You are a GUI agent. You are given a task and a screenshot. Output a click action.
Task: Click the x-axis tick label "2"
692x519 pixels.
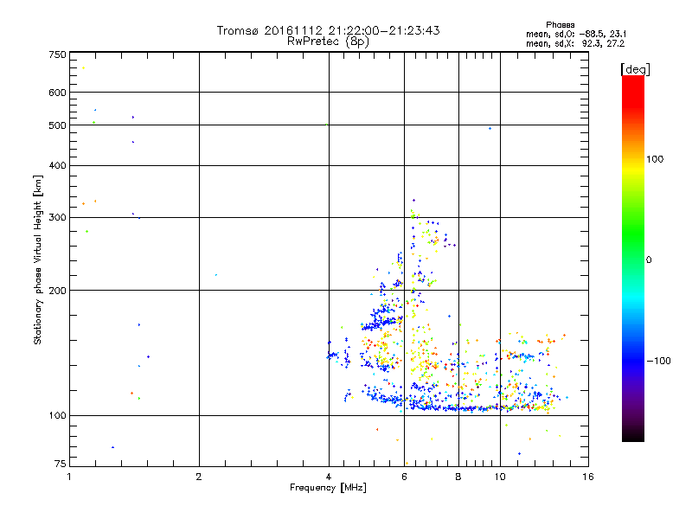tap(199, 477)
